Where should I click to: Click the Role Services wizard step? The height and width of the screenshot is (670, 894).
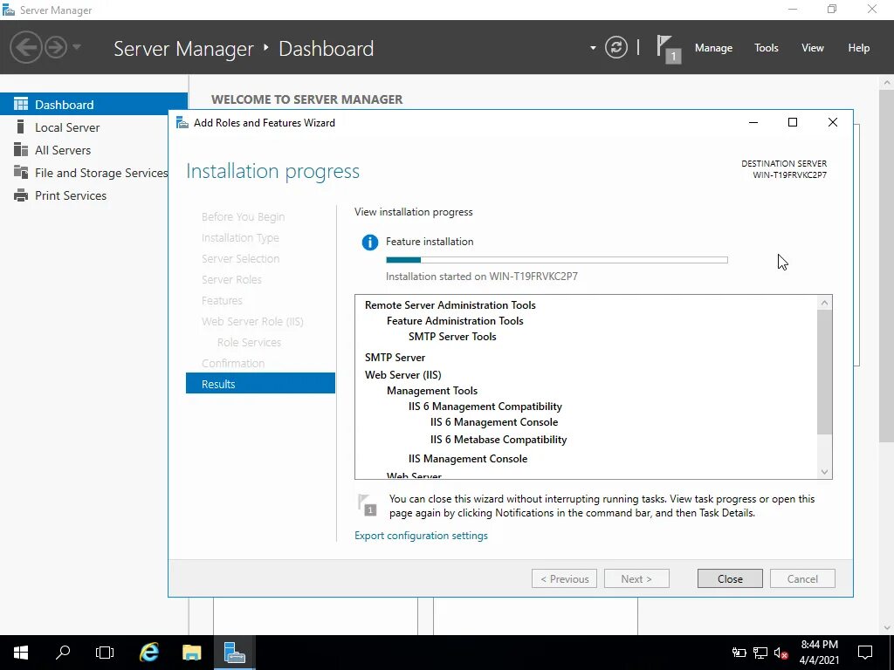point(249,342)
